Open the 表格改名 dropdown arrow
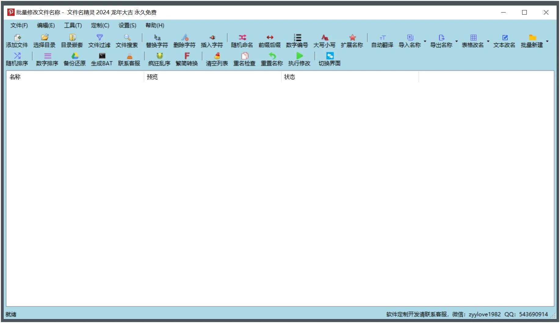Screen dimensions: 560x323 pos(488,41)
